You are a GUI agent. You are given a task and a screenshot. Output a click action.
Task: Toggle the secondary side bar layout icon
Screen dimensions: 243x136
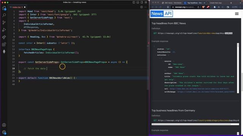click(142, 2)
